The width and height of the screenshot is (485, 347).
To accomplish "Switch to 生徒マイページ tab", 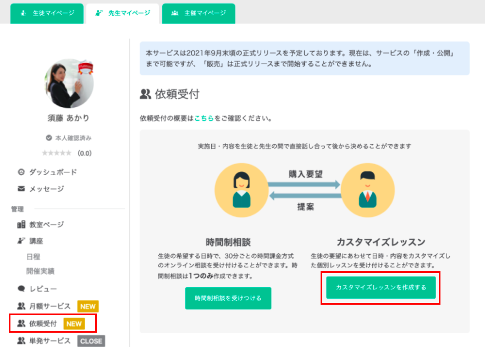I will coord(47,13).
